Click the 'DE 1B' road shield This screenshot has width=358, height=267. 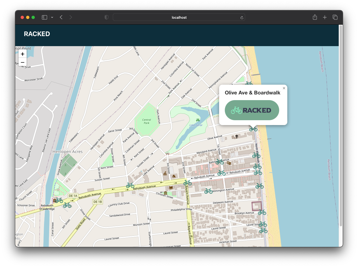[98, 202]
